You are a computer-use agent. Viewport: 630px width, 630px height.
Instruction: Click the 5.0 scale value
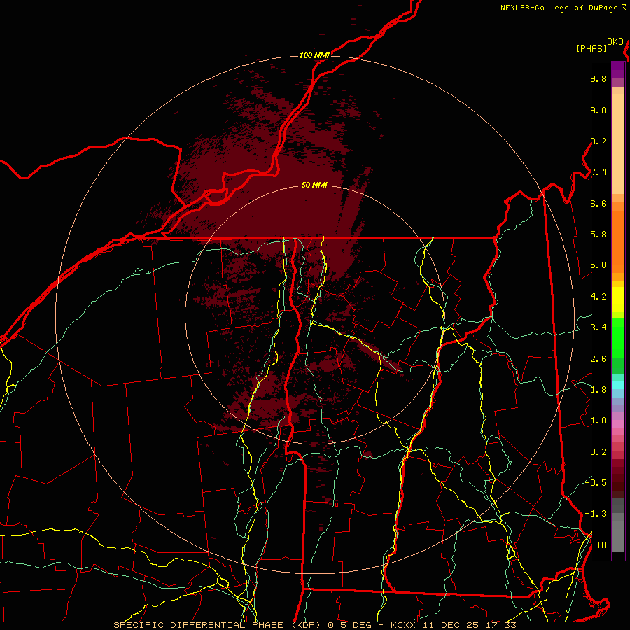pyautogui.click(x=598, y=265)
